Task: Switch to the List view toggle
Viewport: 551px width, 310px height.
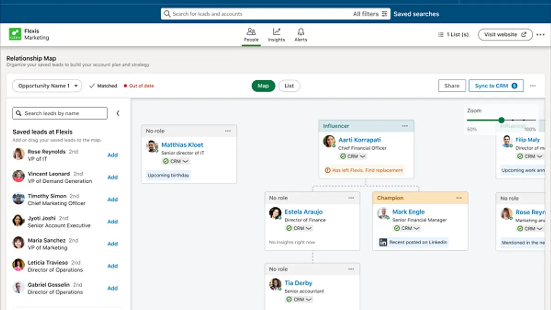Action: click(x=289, y=86)
